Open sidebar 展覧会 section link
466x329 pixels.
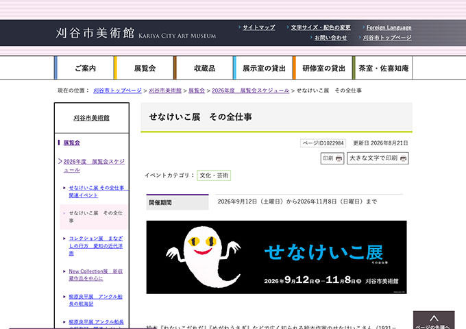[x=72, y=143]
